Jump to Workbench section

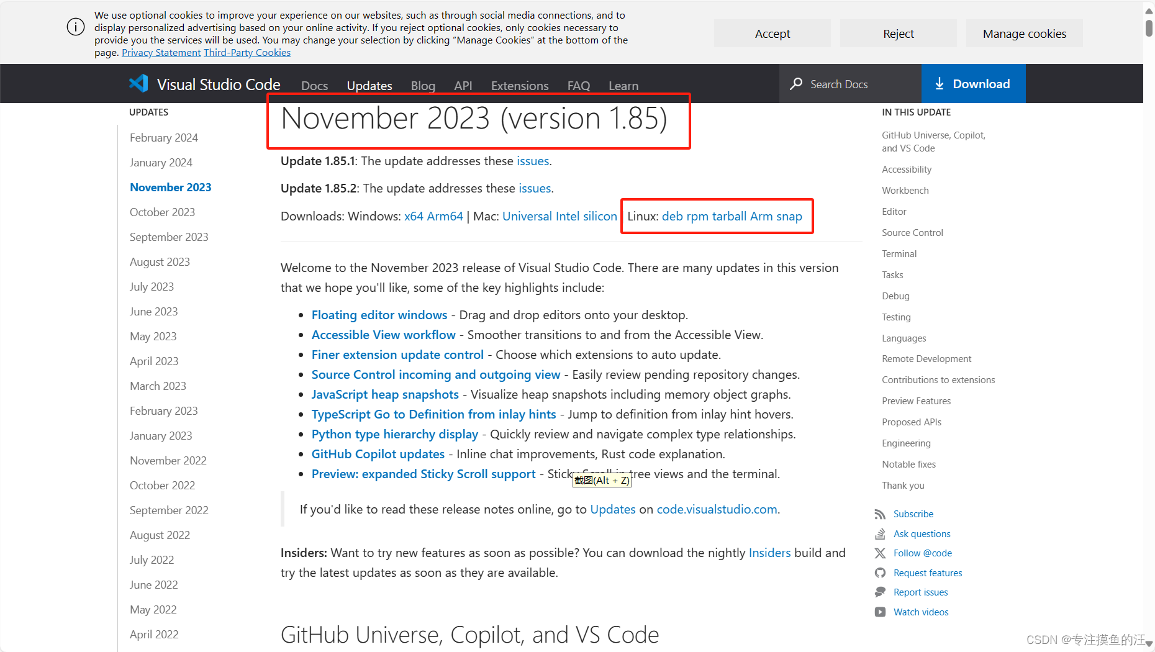click(905, 191)
